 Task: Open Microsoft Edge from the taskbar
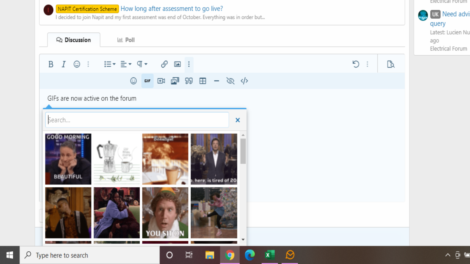[250, 255]
